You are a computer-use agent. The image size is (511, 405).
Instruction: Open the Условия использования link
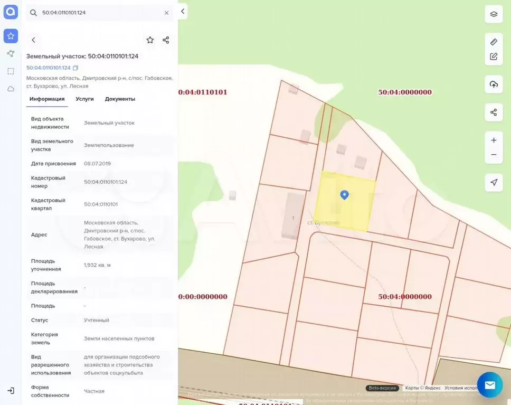click(461, 388)
